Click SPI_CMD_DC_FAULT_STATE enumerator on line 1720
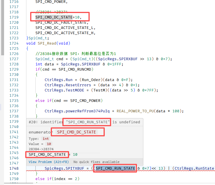The image size is (215, 185). click(x=61, y=23)
